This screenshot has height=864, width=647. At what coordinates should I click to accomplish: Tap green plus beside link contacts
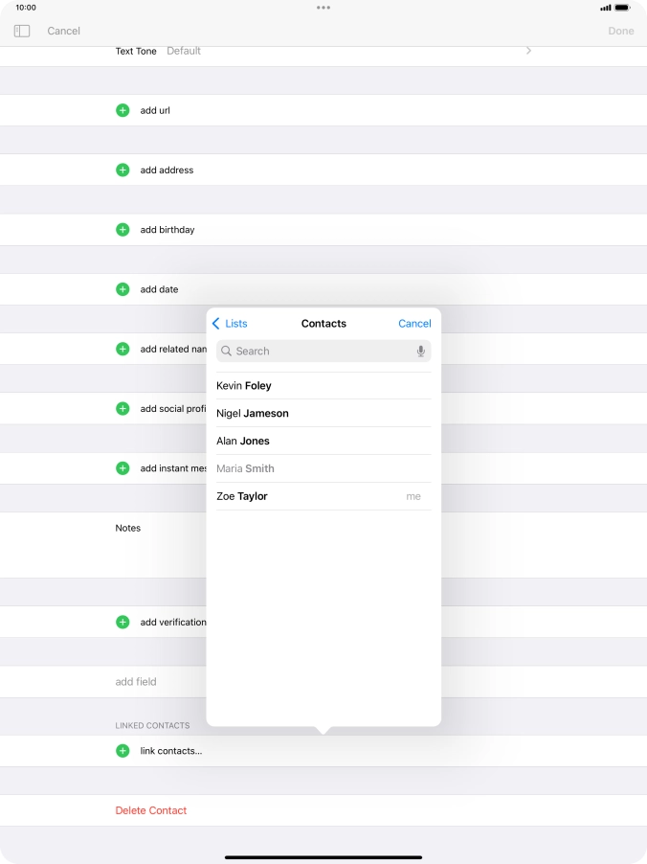click(x=123, y=751)
